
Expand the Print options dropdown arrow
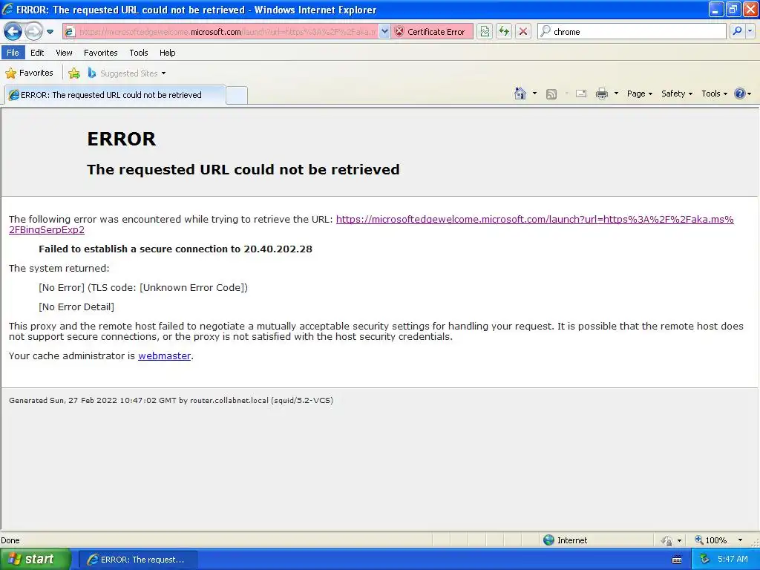click(x=616, y=94)
